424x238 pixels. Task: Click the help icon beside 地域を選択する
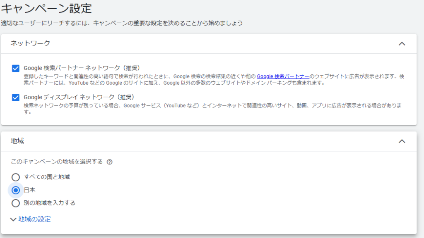click(109, 162)
